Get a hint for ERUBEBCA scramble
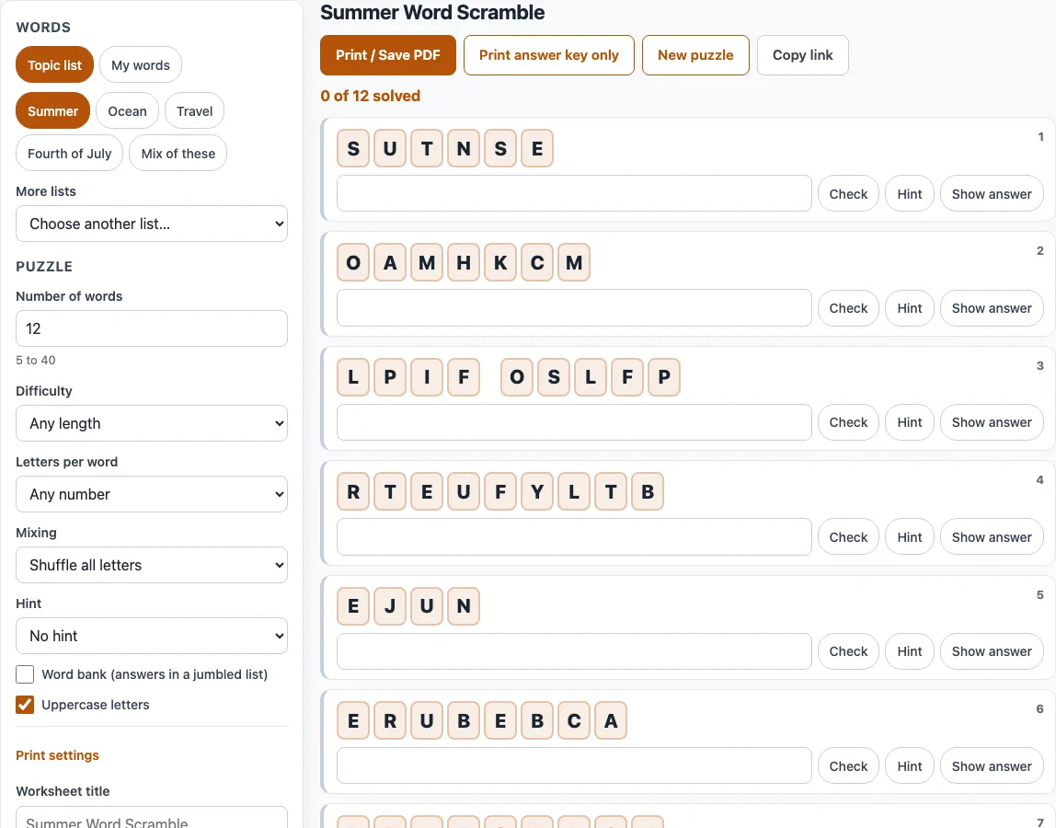 click(910, 766)
